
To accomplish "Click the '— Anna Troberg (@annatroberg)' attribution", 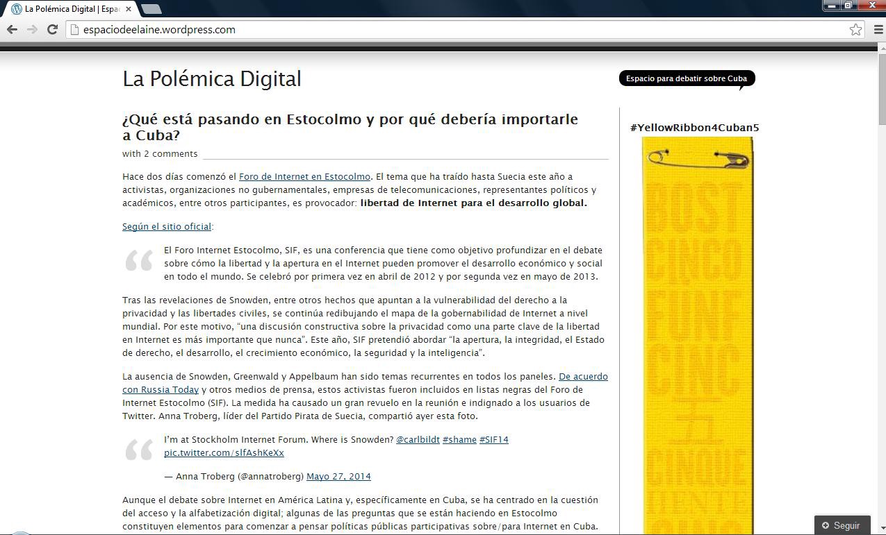I will 233,477.
